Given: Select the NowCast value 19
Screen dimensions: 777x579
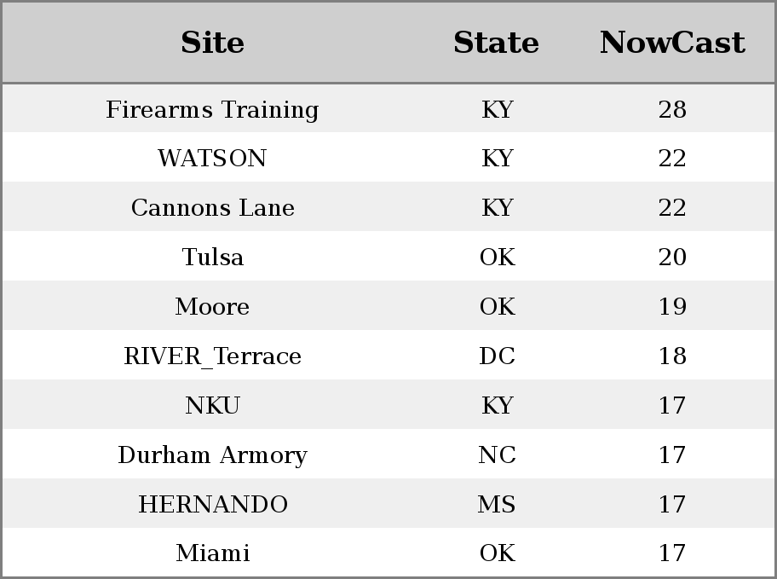Looking at the screenshot, I should coord(672,306).
